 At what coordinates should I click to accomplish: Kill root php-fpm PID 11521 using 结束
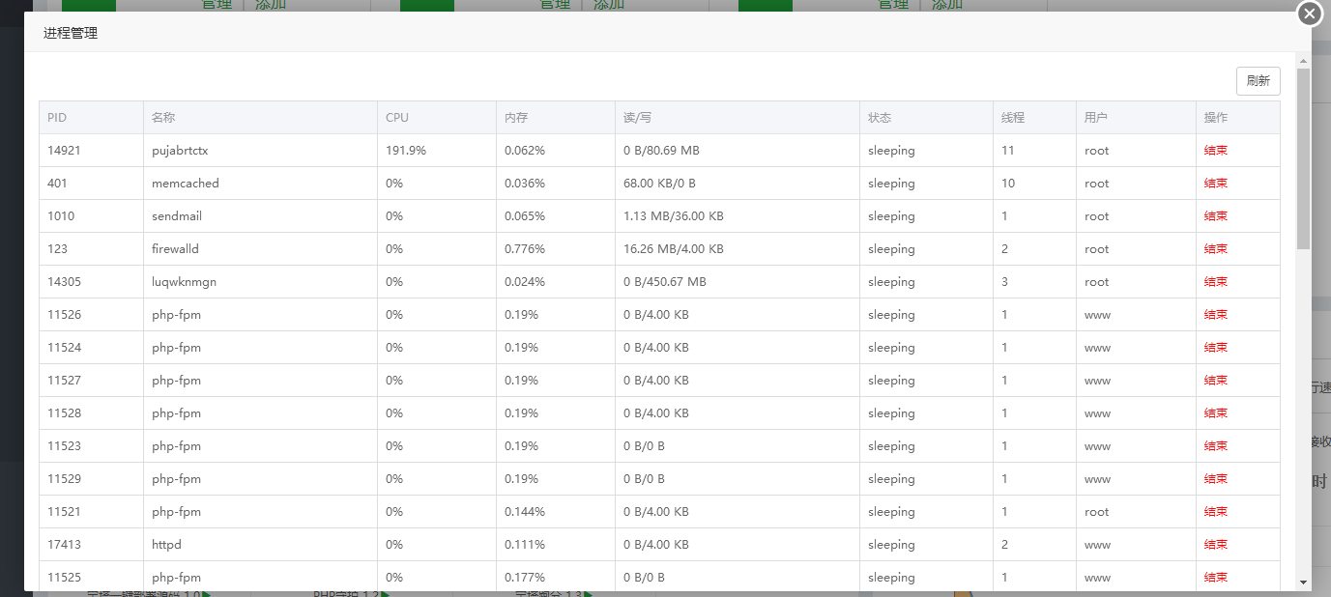(1216, 512)
